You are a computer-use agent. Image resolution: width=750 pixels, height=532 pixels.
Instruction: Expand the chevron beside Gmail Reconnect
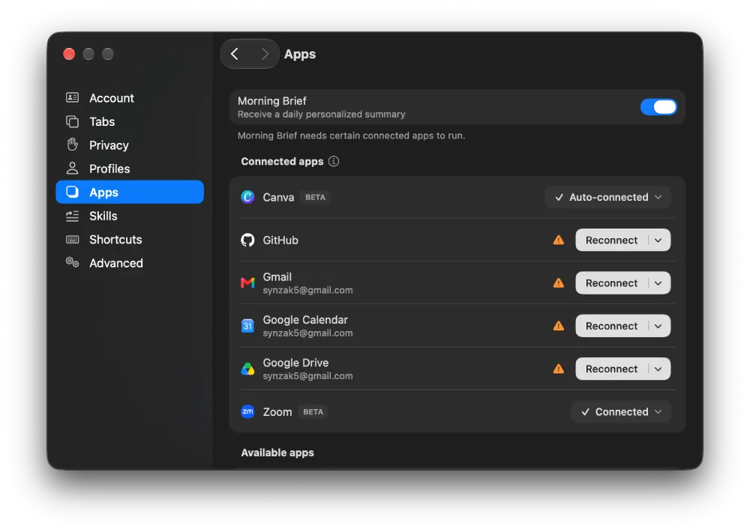tap(658, 283)
